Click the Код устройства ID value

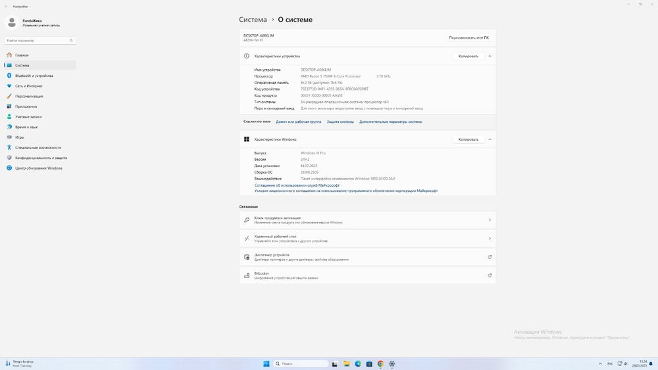click(x=334, y=89)
